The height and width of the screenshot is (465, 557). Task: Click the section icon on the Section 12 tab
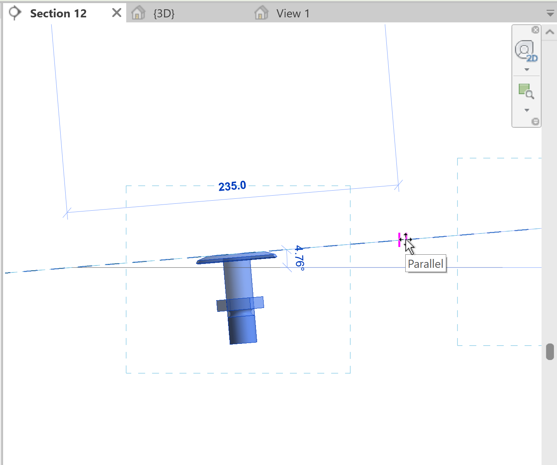tap(15, 13)
